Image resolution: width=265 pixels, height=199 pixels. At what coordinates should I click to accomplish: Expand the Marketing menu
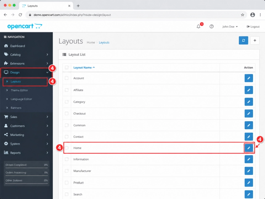26,135
